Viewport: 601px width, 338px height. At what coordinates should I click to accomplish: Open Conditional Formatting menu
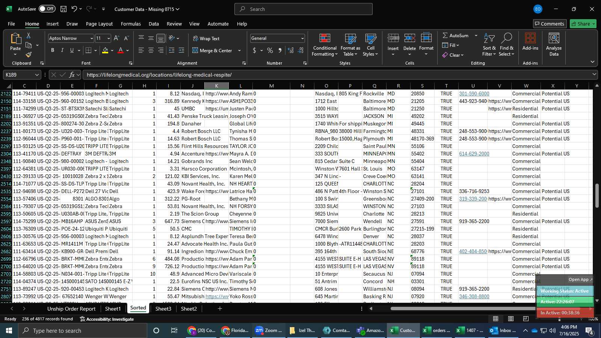325,45
